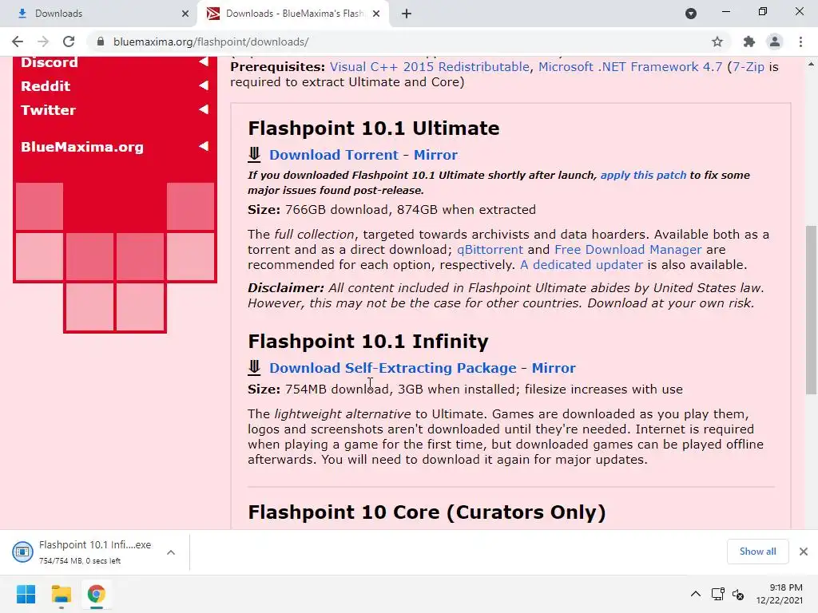This screenshot has height=613, width=818.
Task: Expand options chevron for Flashpoint download
Action: tap(171, 552)
